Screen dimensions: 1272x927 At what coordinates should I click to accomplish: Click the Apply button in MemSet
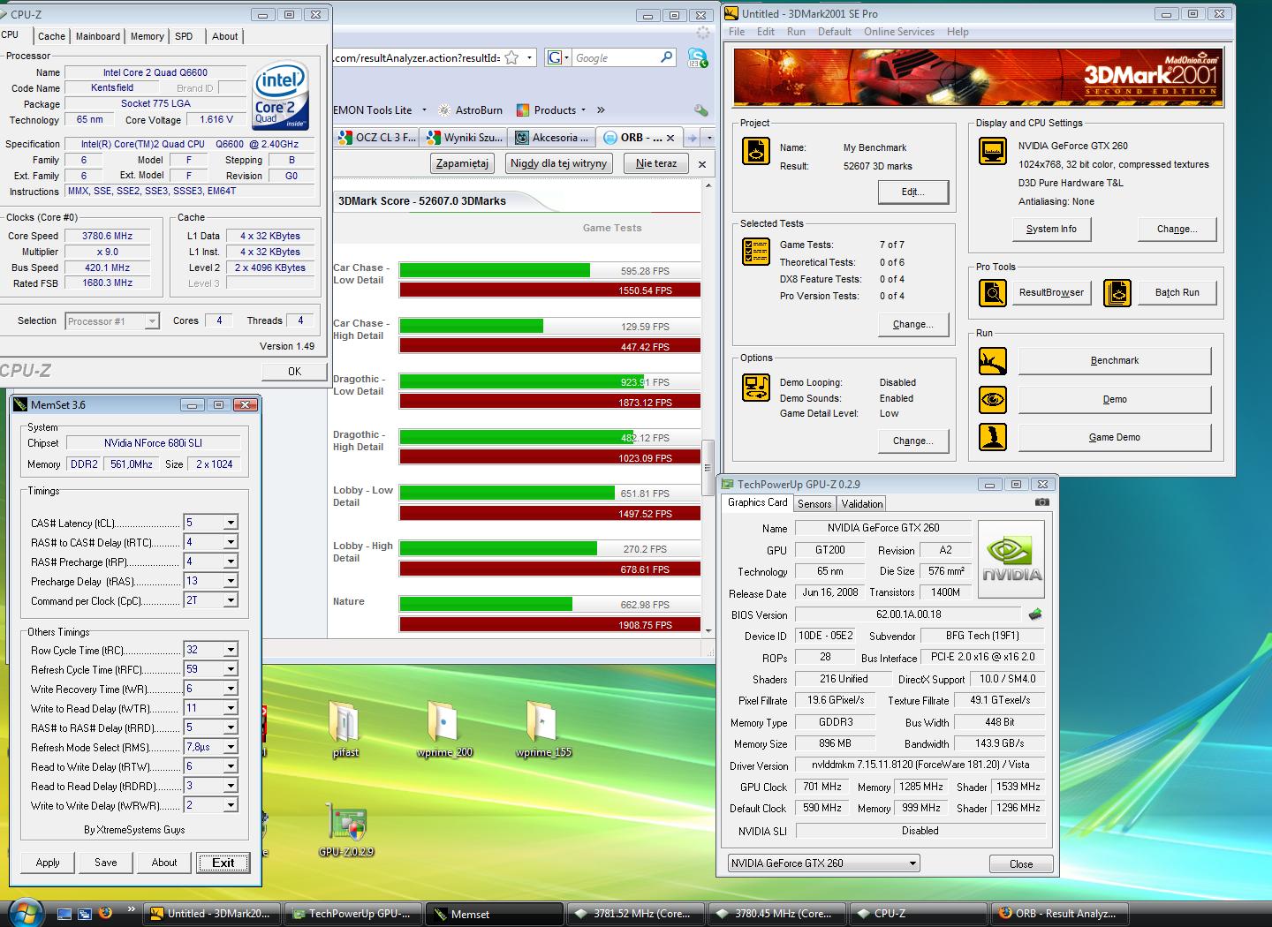(x=48, y=863)
